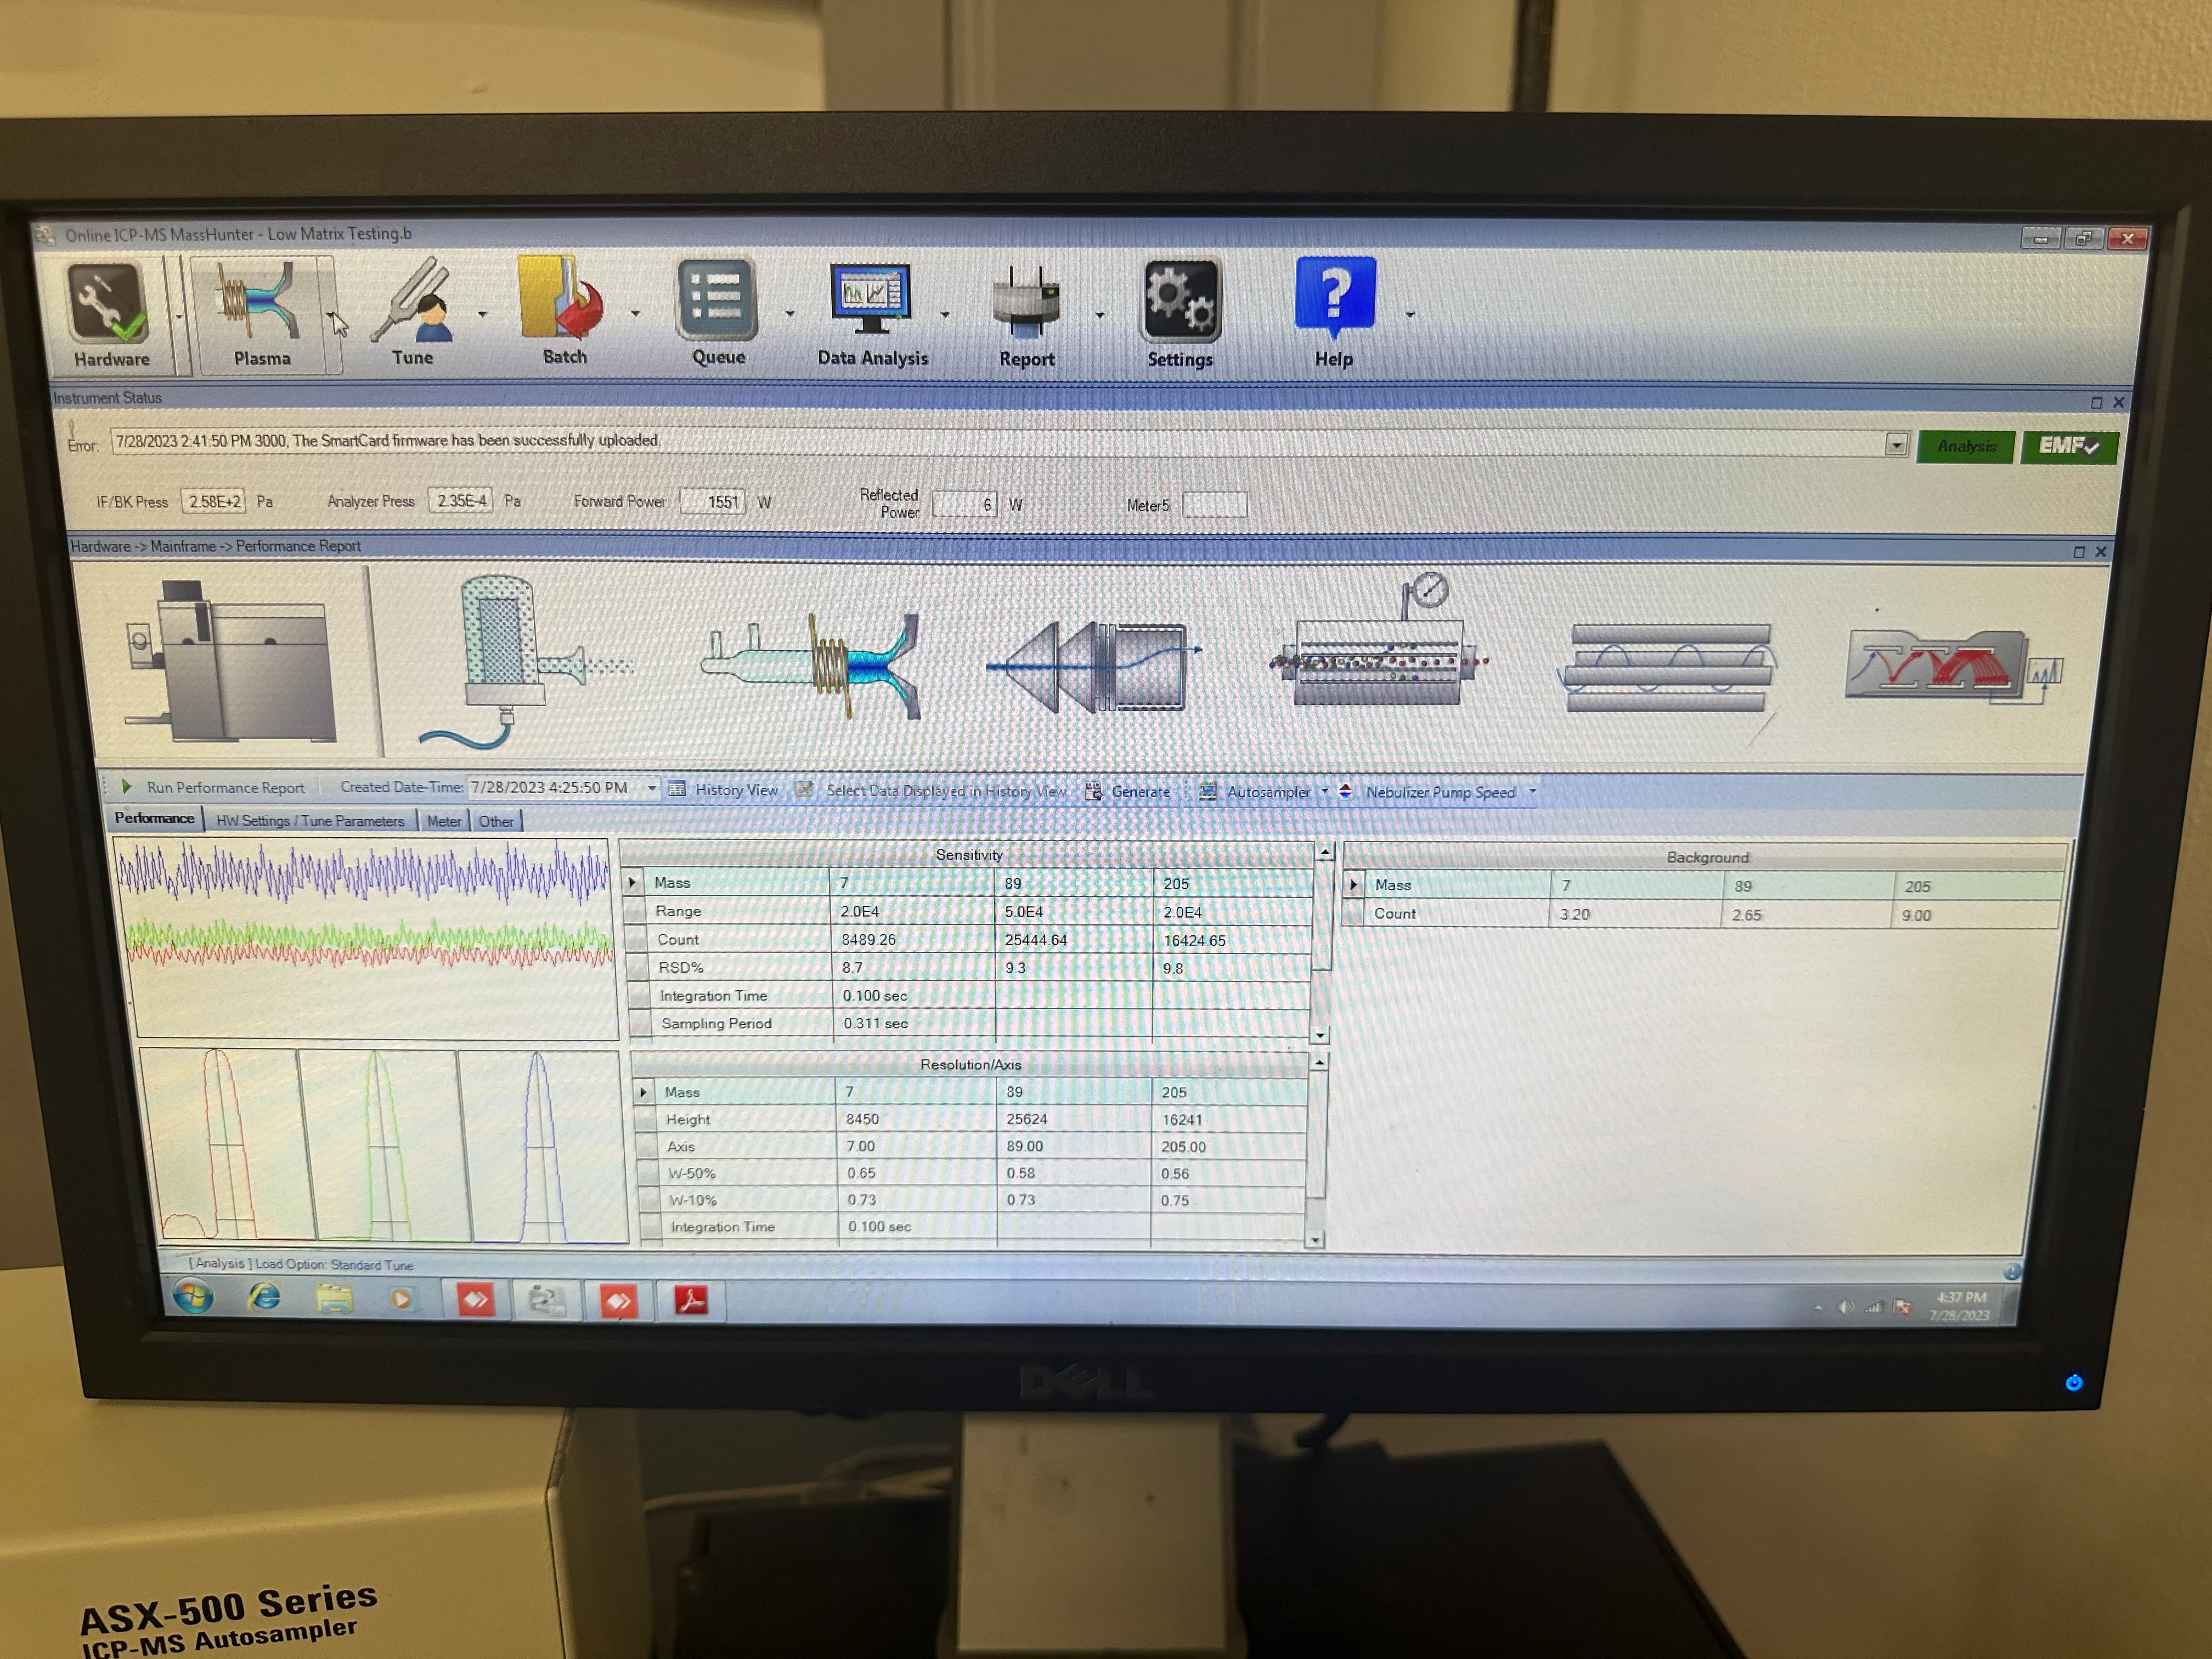Switch to the HW Settings / Tune Parameters tab
Image resolution: width=2212 pixels, height=1659 pixels.
[x=311, y=820]
